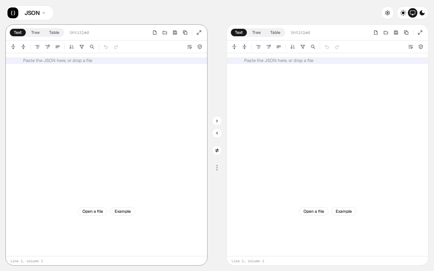This screenshot has width=434, height=271.
Task: Compact JSON icon in left toolbar
Action: pyautogui.click(x=58, y=47)
